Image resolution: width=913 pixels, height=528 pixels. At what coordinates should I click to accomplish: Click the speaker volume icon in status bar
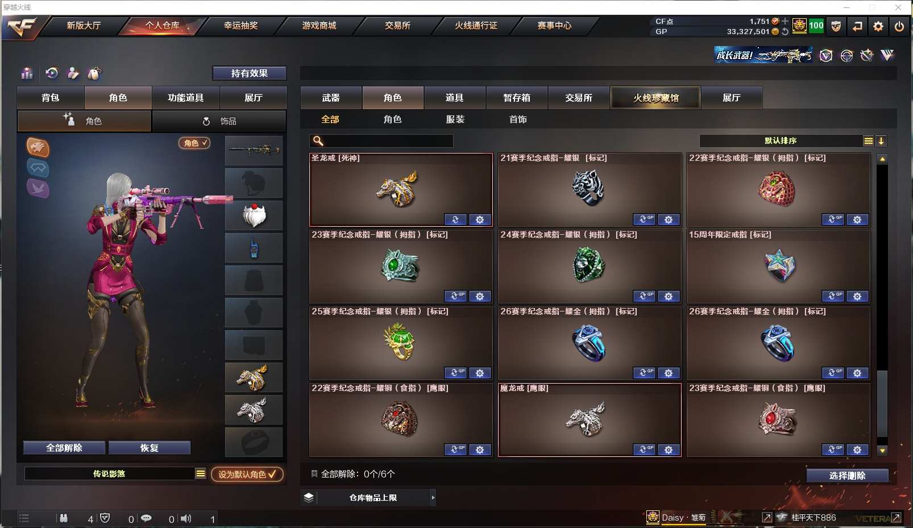[186, 518]
